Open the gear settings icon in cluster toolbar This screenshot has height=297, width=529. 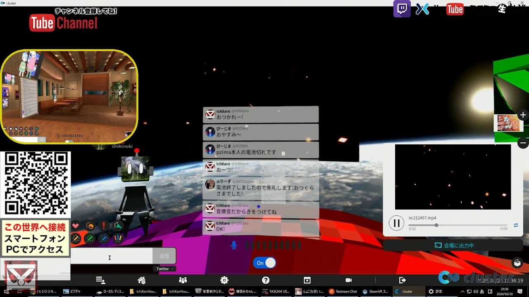[224, 280]
